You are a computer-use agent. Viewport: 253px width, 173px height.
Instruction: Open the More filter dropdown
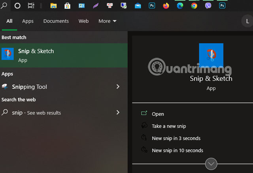coord(108,21)
